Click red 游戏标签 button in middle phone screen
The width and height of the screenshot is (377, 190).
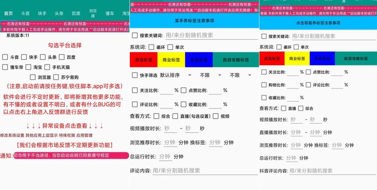point(144,60)
